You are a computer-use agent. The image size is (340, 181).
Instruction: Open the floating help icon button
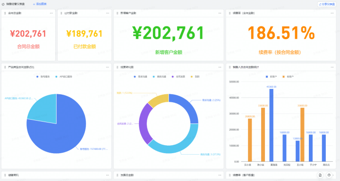(329, 175)
